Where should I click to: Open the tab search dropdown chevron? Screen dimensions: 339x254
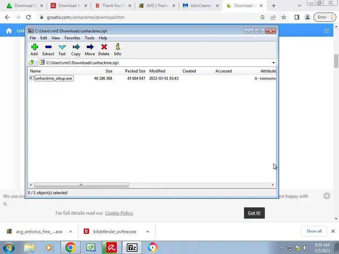point(299,6)
